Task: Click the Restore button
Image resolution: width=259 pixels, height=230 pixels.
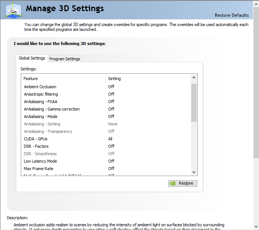Action: [183, 183]
